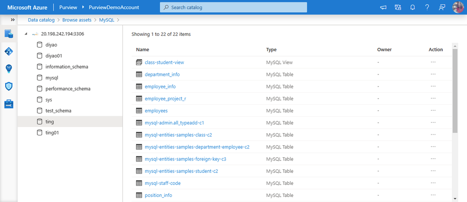Open action menu for employee_info
467x202 pixels.
point(433,87)
